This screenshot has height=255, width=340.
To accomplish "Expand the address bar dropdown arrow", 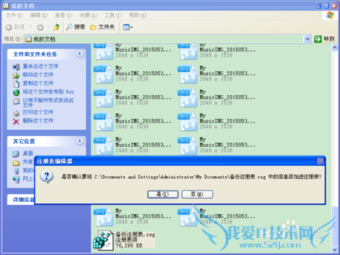I will click(307, 39).
